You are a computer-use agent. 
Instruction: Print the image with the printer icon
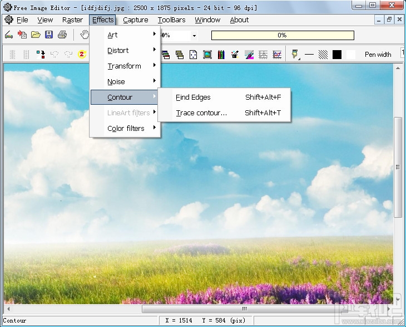[62, 35]
